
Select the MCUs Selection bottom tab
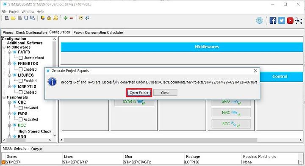coord(15,149)
